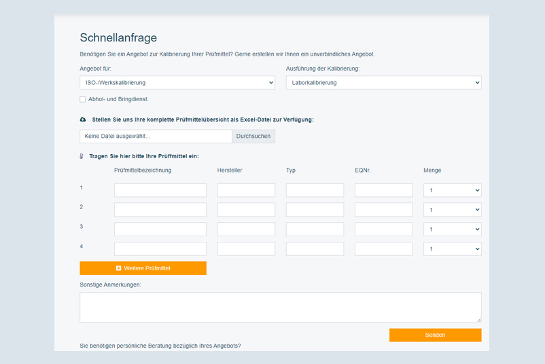Focus Hersteller field in row 2
The height and width of the screenshot is (364, 545).
[x=246, y=210]
